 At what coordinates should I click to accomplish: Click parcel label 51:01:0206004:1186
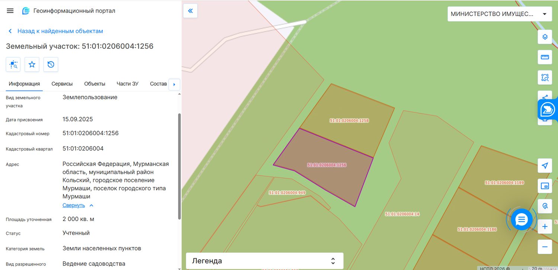pos(477,230)
